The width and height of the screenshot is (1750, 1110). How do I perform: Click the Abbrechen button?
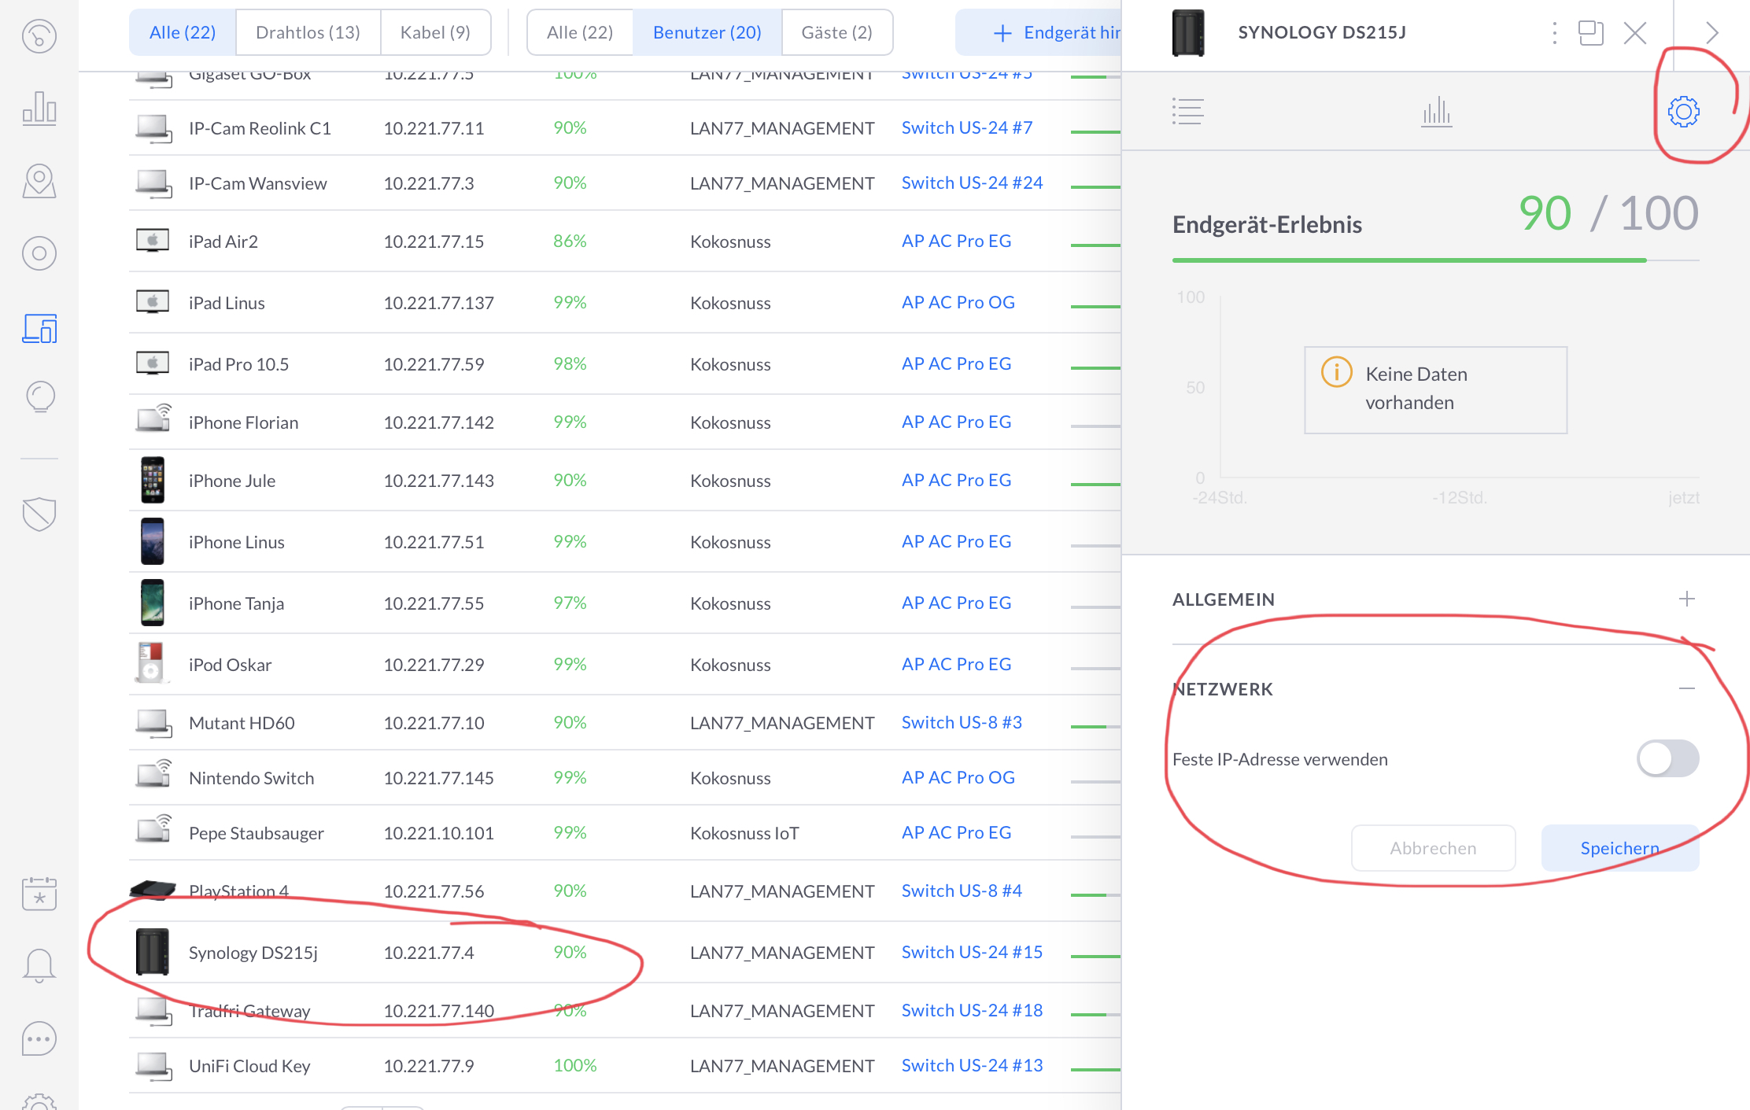(1433, 848)
